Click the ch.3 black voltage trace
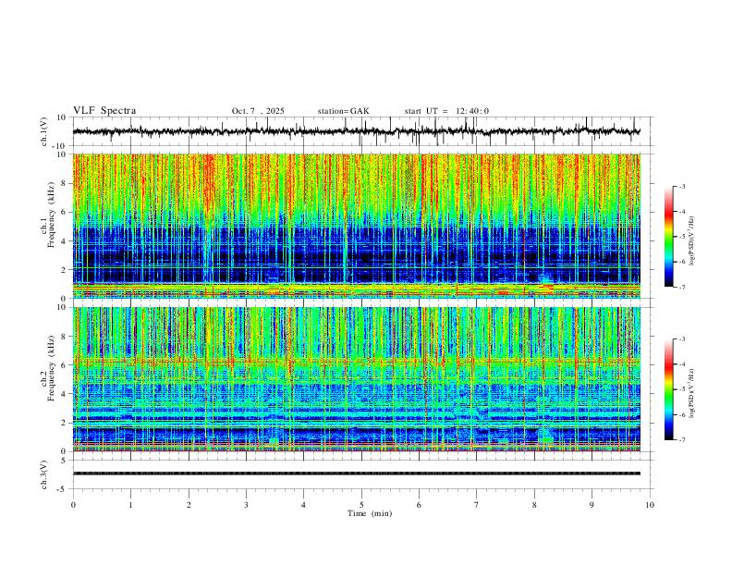The height and width of the screenshot is (566, 732). click(x=357, y=474)
